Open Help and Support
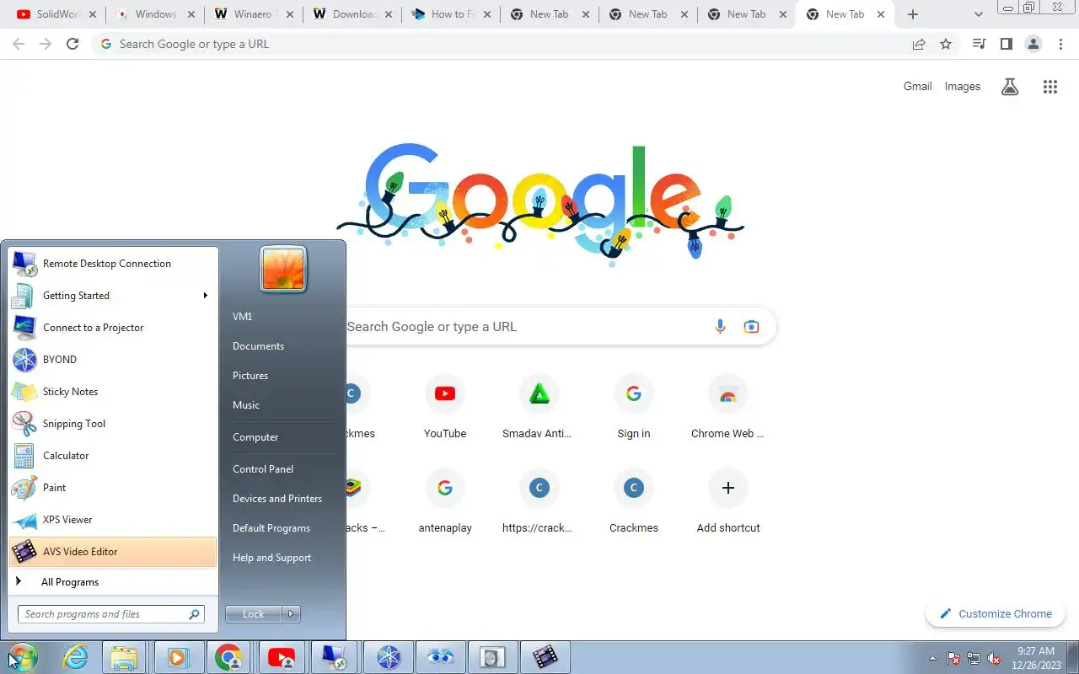The image size is (1079, 674). coord(271,558)
